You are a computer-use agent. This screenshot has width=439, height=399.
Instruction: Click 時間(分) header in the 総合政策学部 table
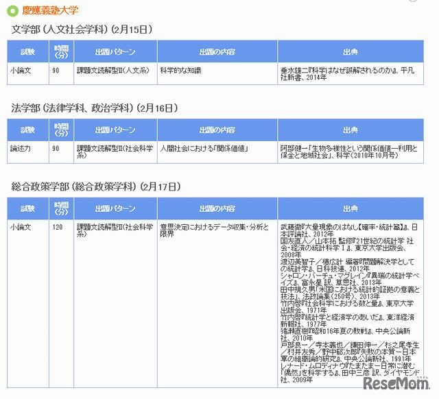coord(61,208)
